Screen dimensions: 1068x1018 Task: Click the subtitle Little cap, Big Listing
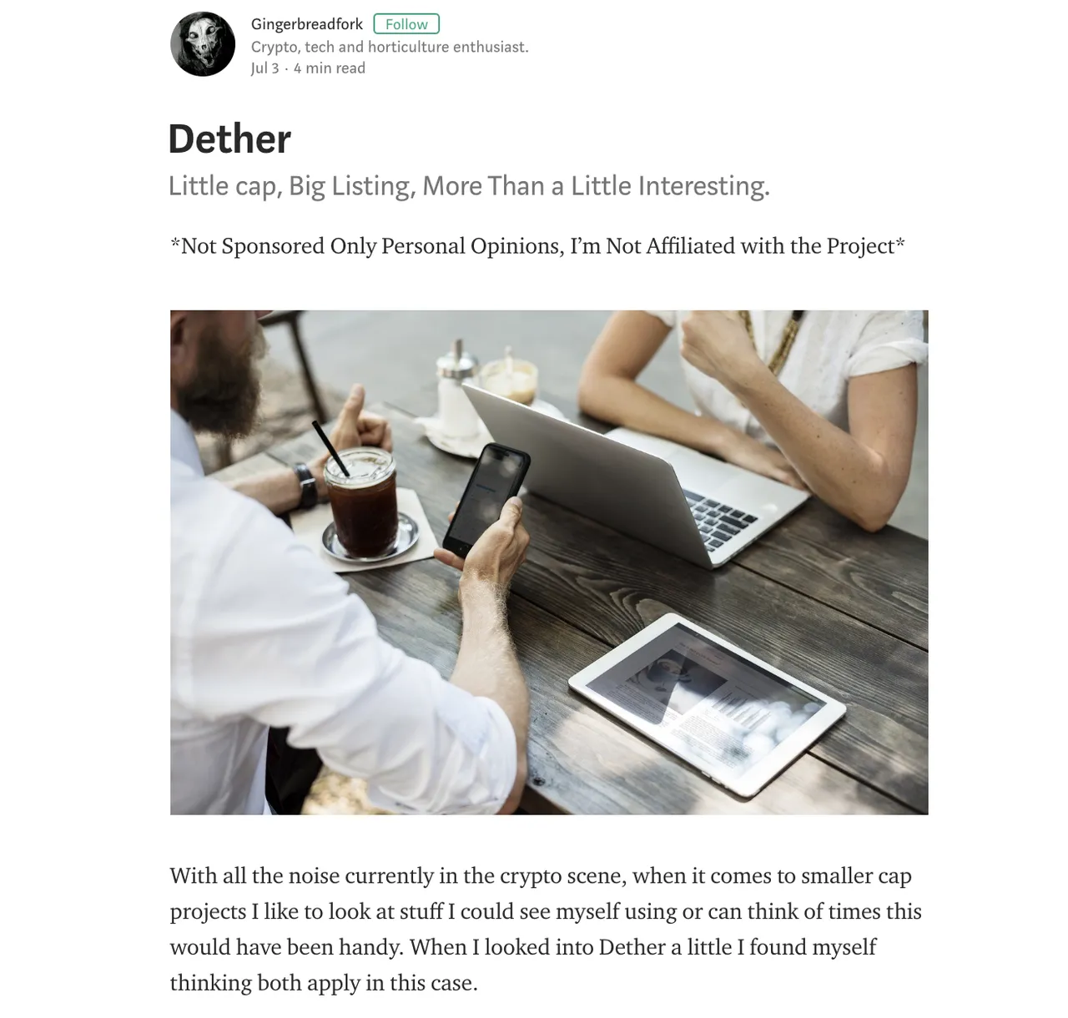point(469,185)
